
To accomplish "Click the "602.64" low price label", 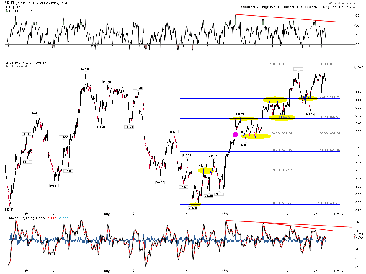I will [x=54, y=185].
